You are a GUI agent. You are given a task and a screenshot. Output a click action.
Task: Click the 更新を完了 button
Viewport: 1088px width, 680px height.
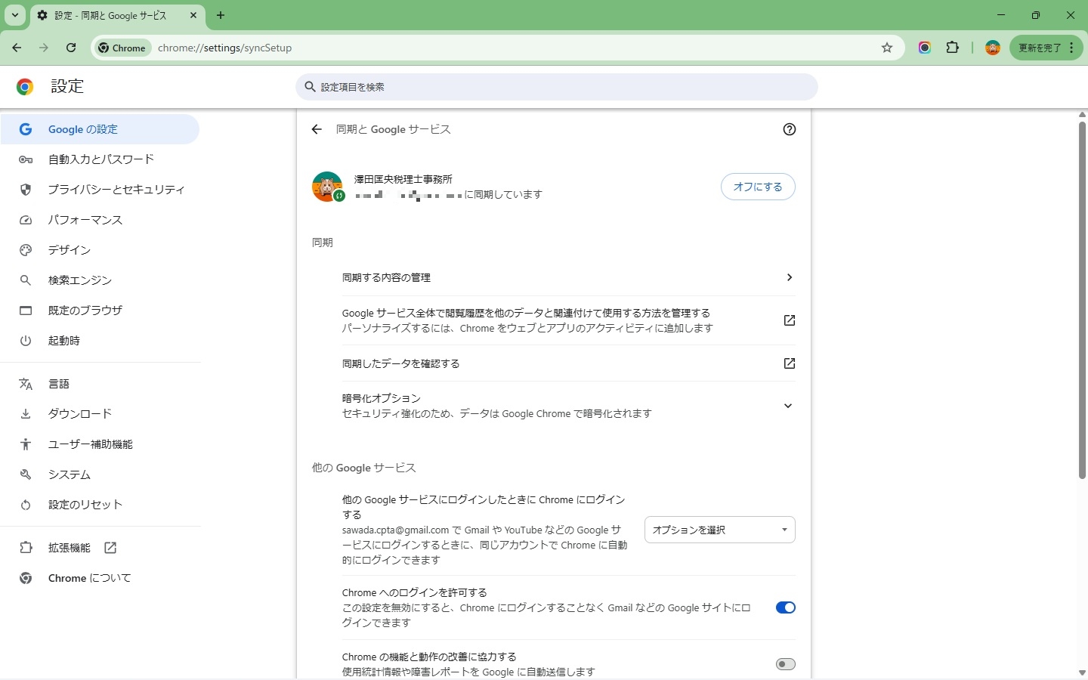coord(1040,48)
